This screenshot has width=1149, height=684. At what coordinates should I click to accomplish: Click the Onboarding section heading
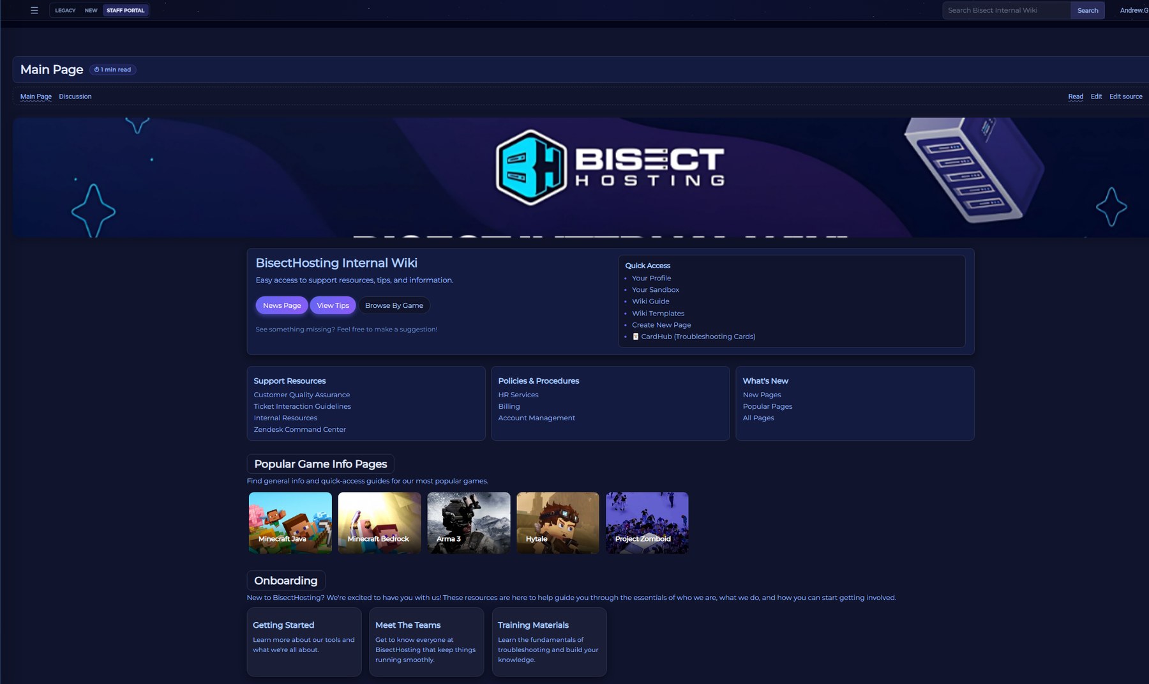click(x=286, y=581)
